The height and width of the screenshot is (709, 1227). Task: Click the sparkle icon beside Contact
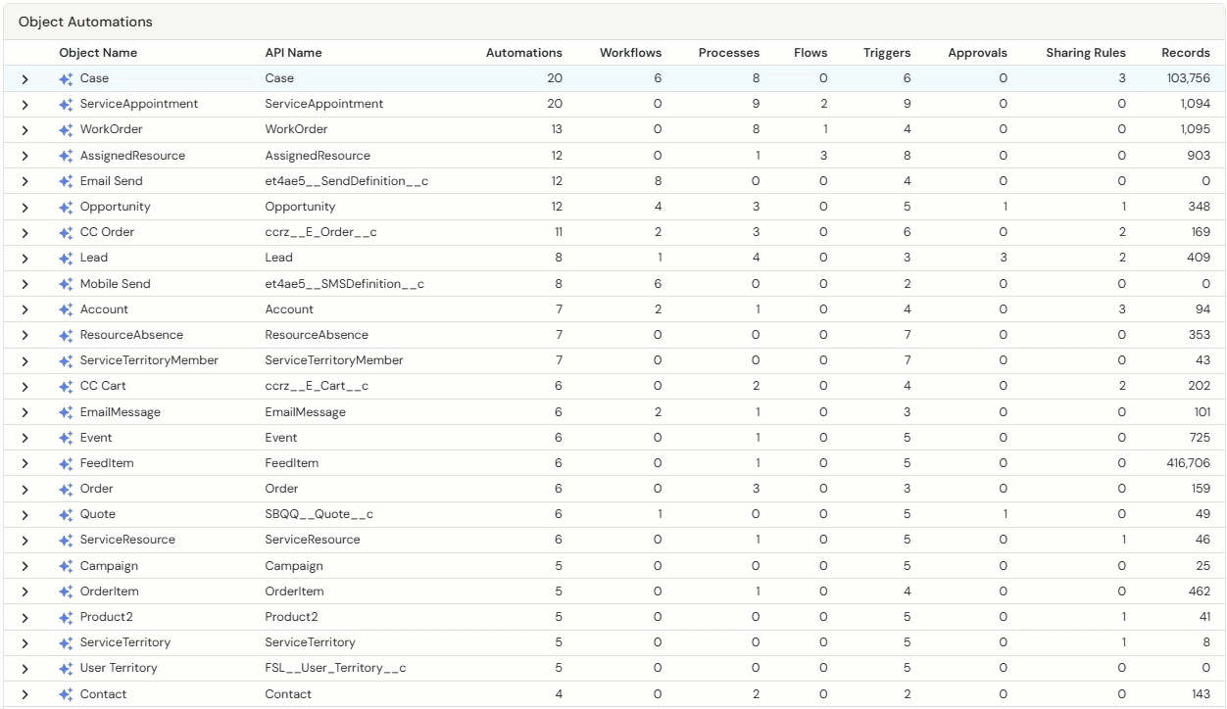click(x=66, y=694)
